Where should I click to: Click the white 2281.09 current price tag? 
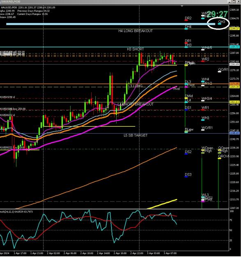[234, 65]
